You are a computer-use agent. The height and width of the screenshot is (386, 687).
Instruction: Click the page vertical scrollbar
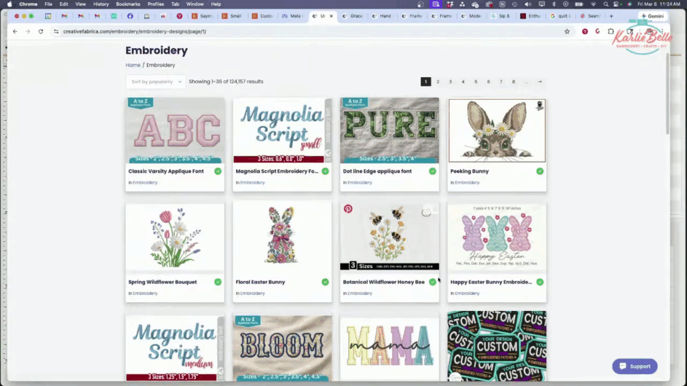point(668,94)
